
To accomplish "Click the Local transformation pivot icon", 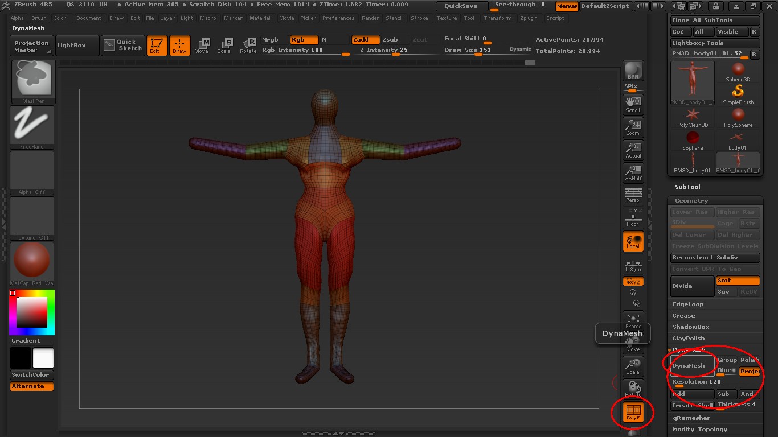I will pos(633,241).
